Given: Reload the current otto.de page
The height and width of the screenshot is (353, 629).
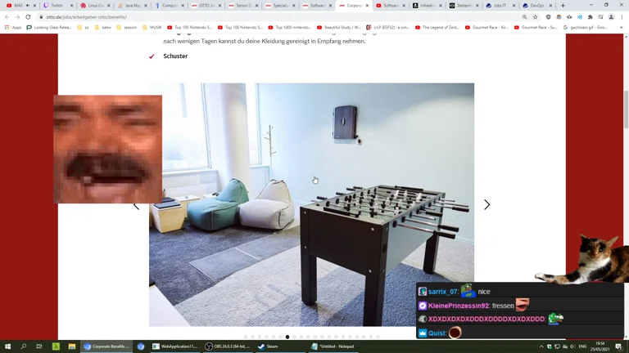Looking at the screenshot, I should coord(28,16).
